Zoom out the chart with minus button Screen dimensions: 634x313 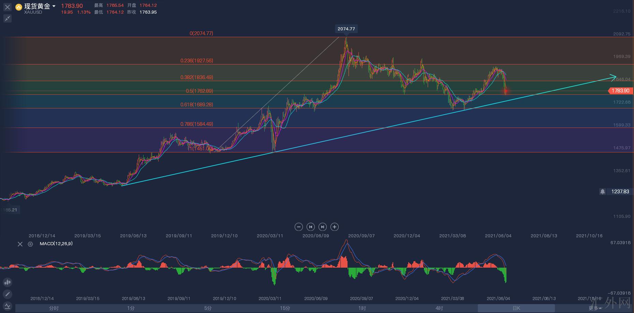tap(298, 227)
